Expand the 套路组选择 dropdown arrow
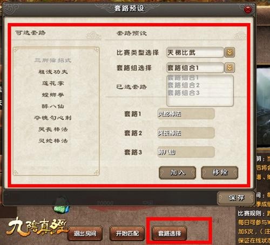 coord(230,68)
